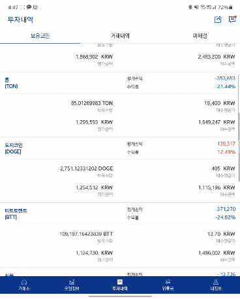Tap TON holdings amount 85.01269383 TON
Image resolution: width=240 pixels, height=299 pixels.
pyautogui.click(x=92, y=103)
